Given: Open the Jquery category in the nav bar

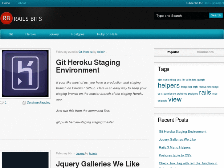Looking at the screenshot, I should click(54, 34).
